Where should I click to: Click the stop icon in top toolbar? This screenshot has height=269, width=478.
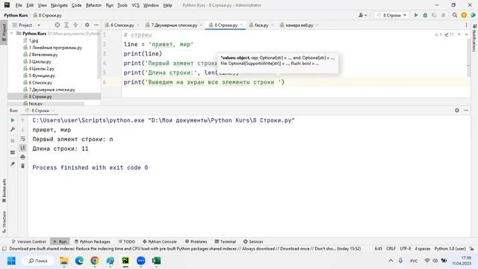click(x=443, y=15)
